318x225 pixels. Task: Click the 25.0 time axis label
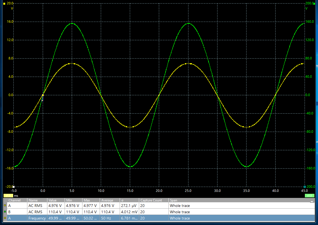(188, 191)
